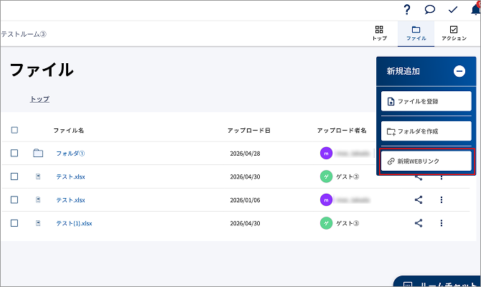Check the box for テスト.xlsx dated 2026/04/30
Viewport: 481px width, 287px height.
(x=14, y=177)
